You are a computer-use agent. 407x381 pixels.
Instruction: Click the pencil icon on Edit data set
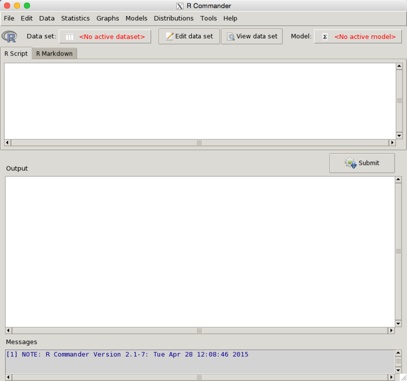pos(169,36)
